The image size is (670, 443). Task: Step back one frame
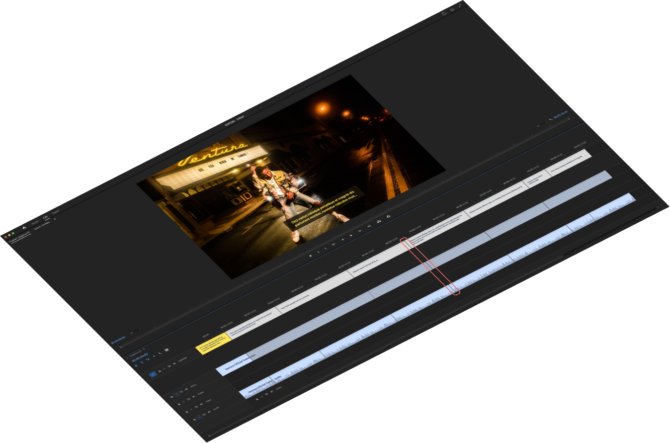[343, 240]
